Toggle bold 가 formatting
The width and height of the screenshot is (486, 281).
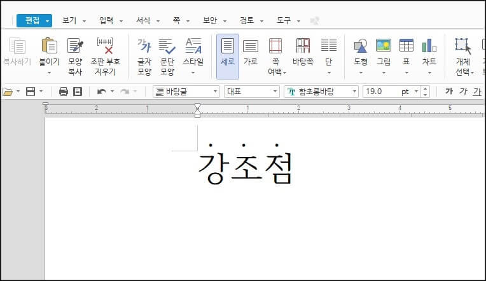tap(449, 92)
